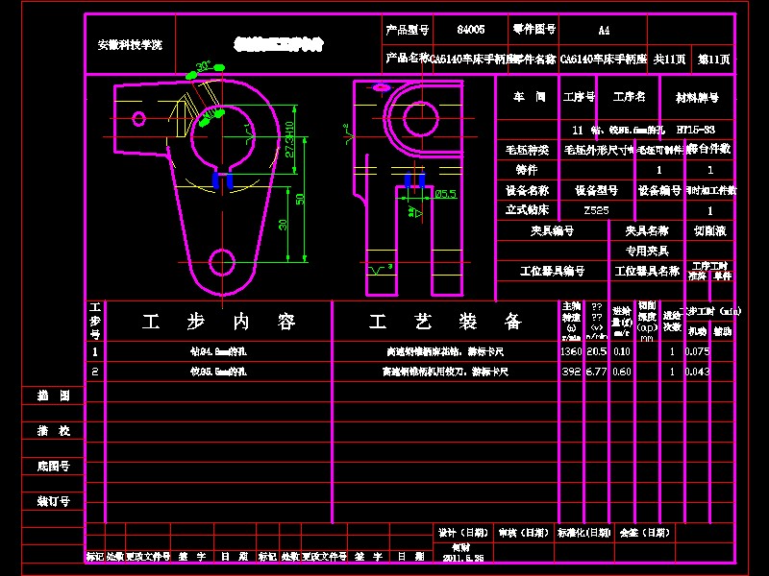Select feed value 0.60
The height and width of the screenshot is (576, 769).
coord(622,372)
